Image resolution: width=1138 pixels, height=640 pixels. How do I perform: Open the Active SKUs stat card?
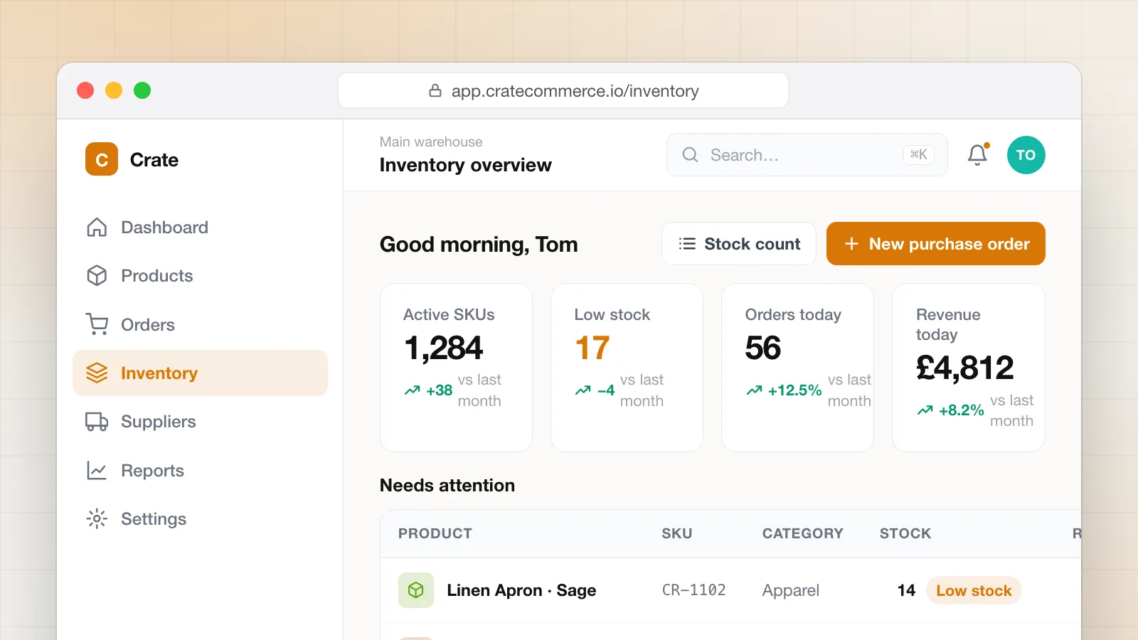click(457, 368)
